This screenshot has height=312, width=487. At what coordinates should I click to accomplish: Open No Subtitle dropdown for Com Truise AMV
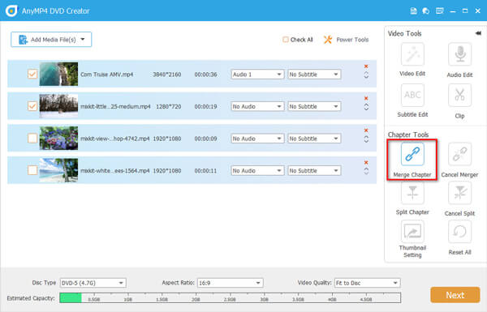pos(314,75)
